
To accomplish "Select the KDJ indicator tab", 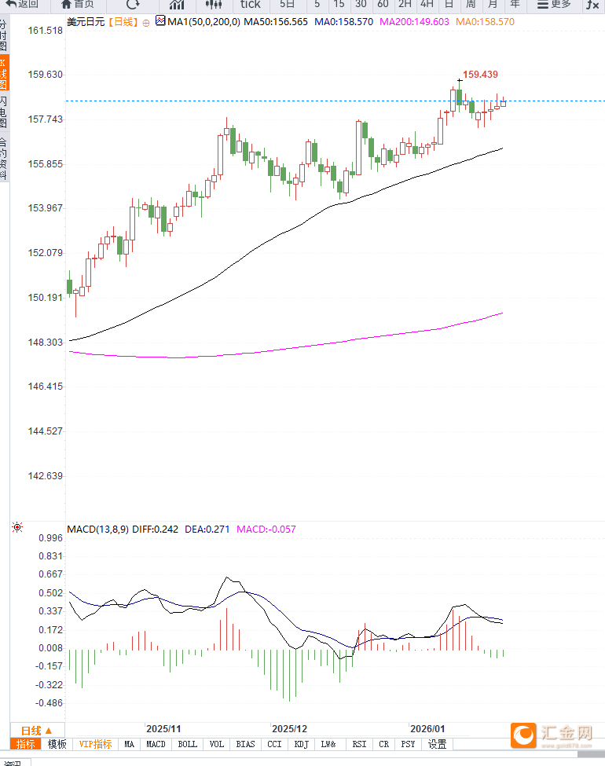I will (x=301, y=744).
